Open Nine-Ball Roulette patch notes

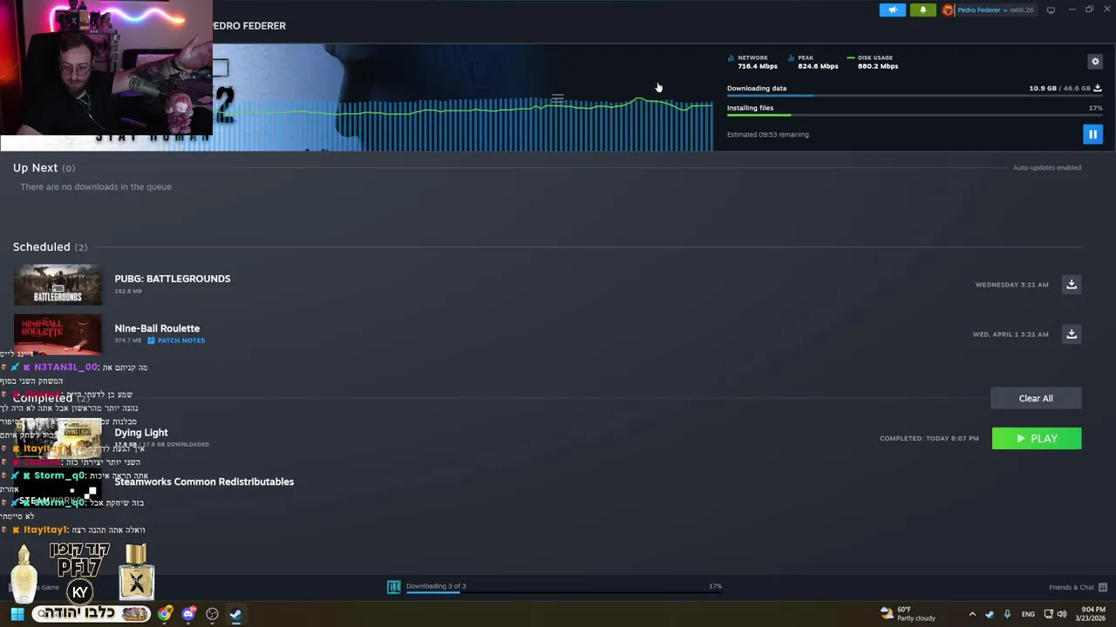(x=176, y=340)
